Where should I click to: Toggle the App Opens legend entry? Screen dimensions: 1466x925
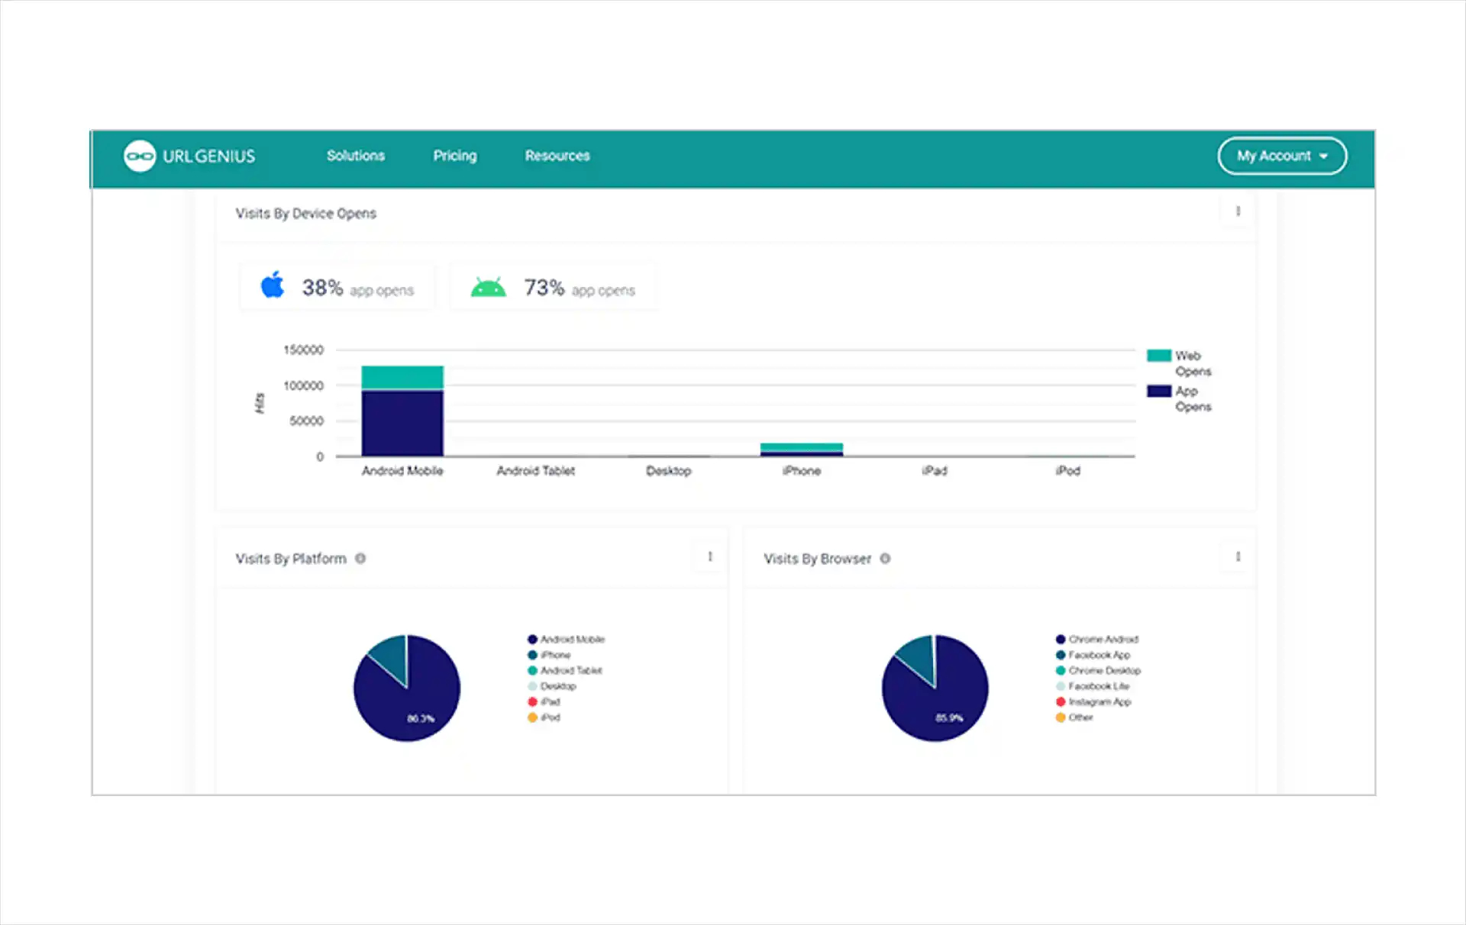pos(1176,398)
